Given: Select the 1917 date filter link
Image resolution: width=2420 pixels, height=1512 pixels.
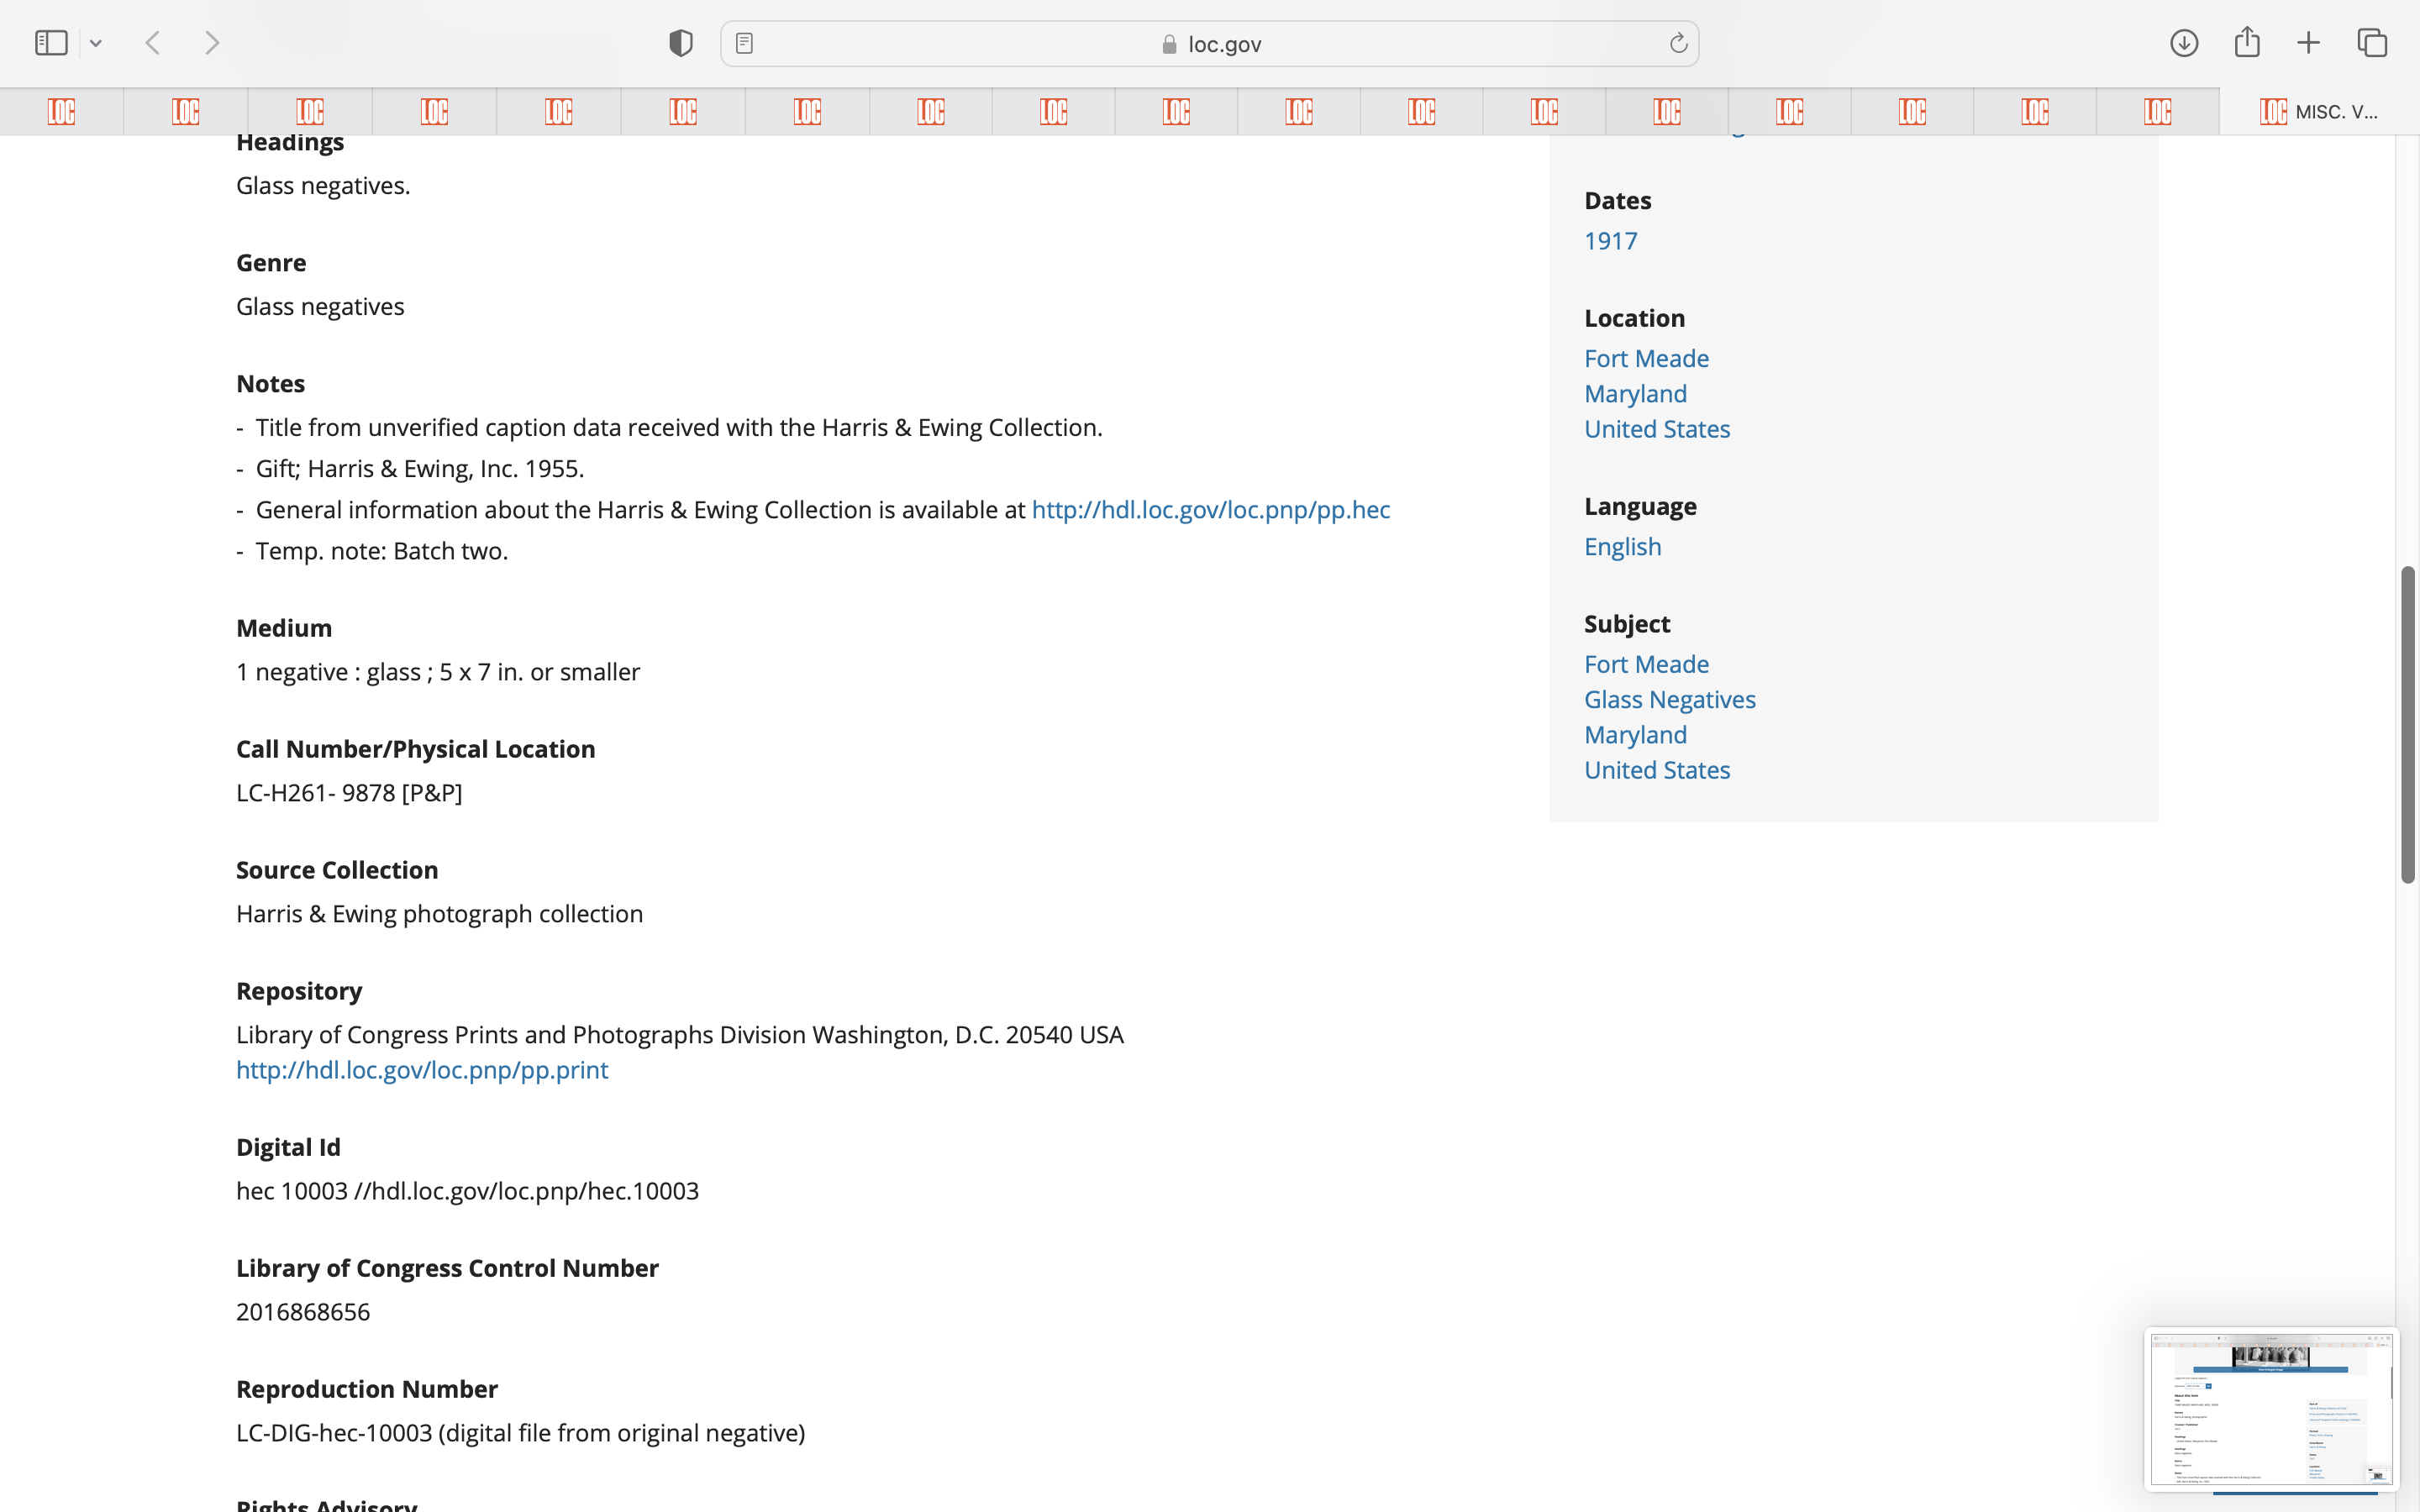Looking at the screenshot, I should tap(1610, 241).
